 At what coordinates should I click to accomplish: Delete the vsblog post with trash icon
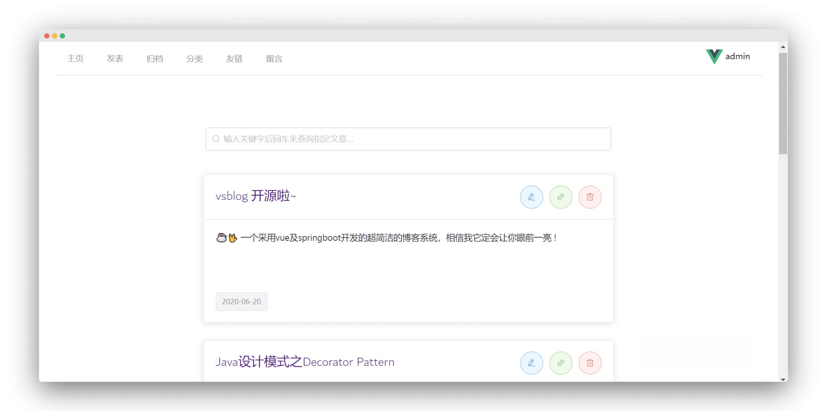tap(590, 197)
